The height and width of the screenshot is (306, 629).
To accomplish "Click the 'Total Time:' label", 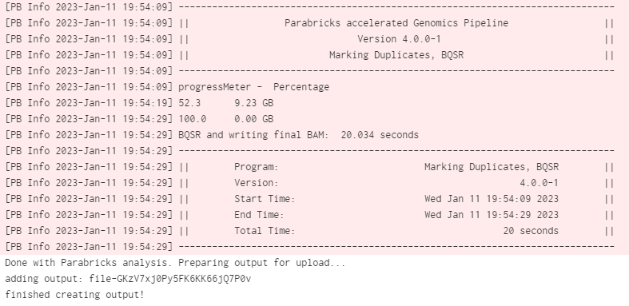I will (x=265, y=231).
